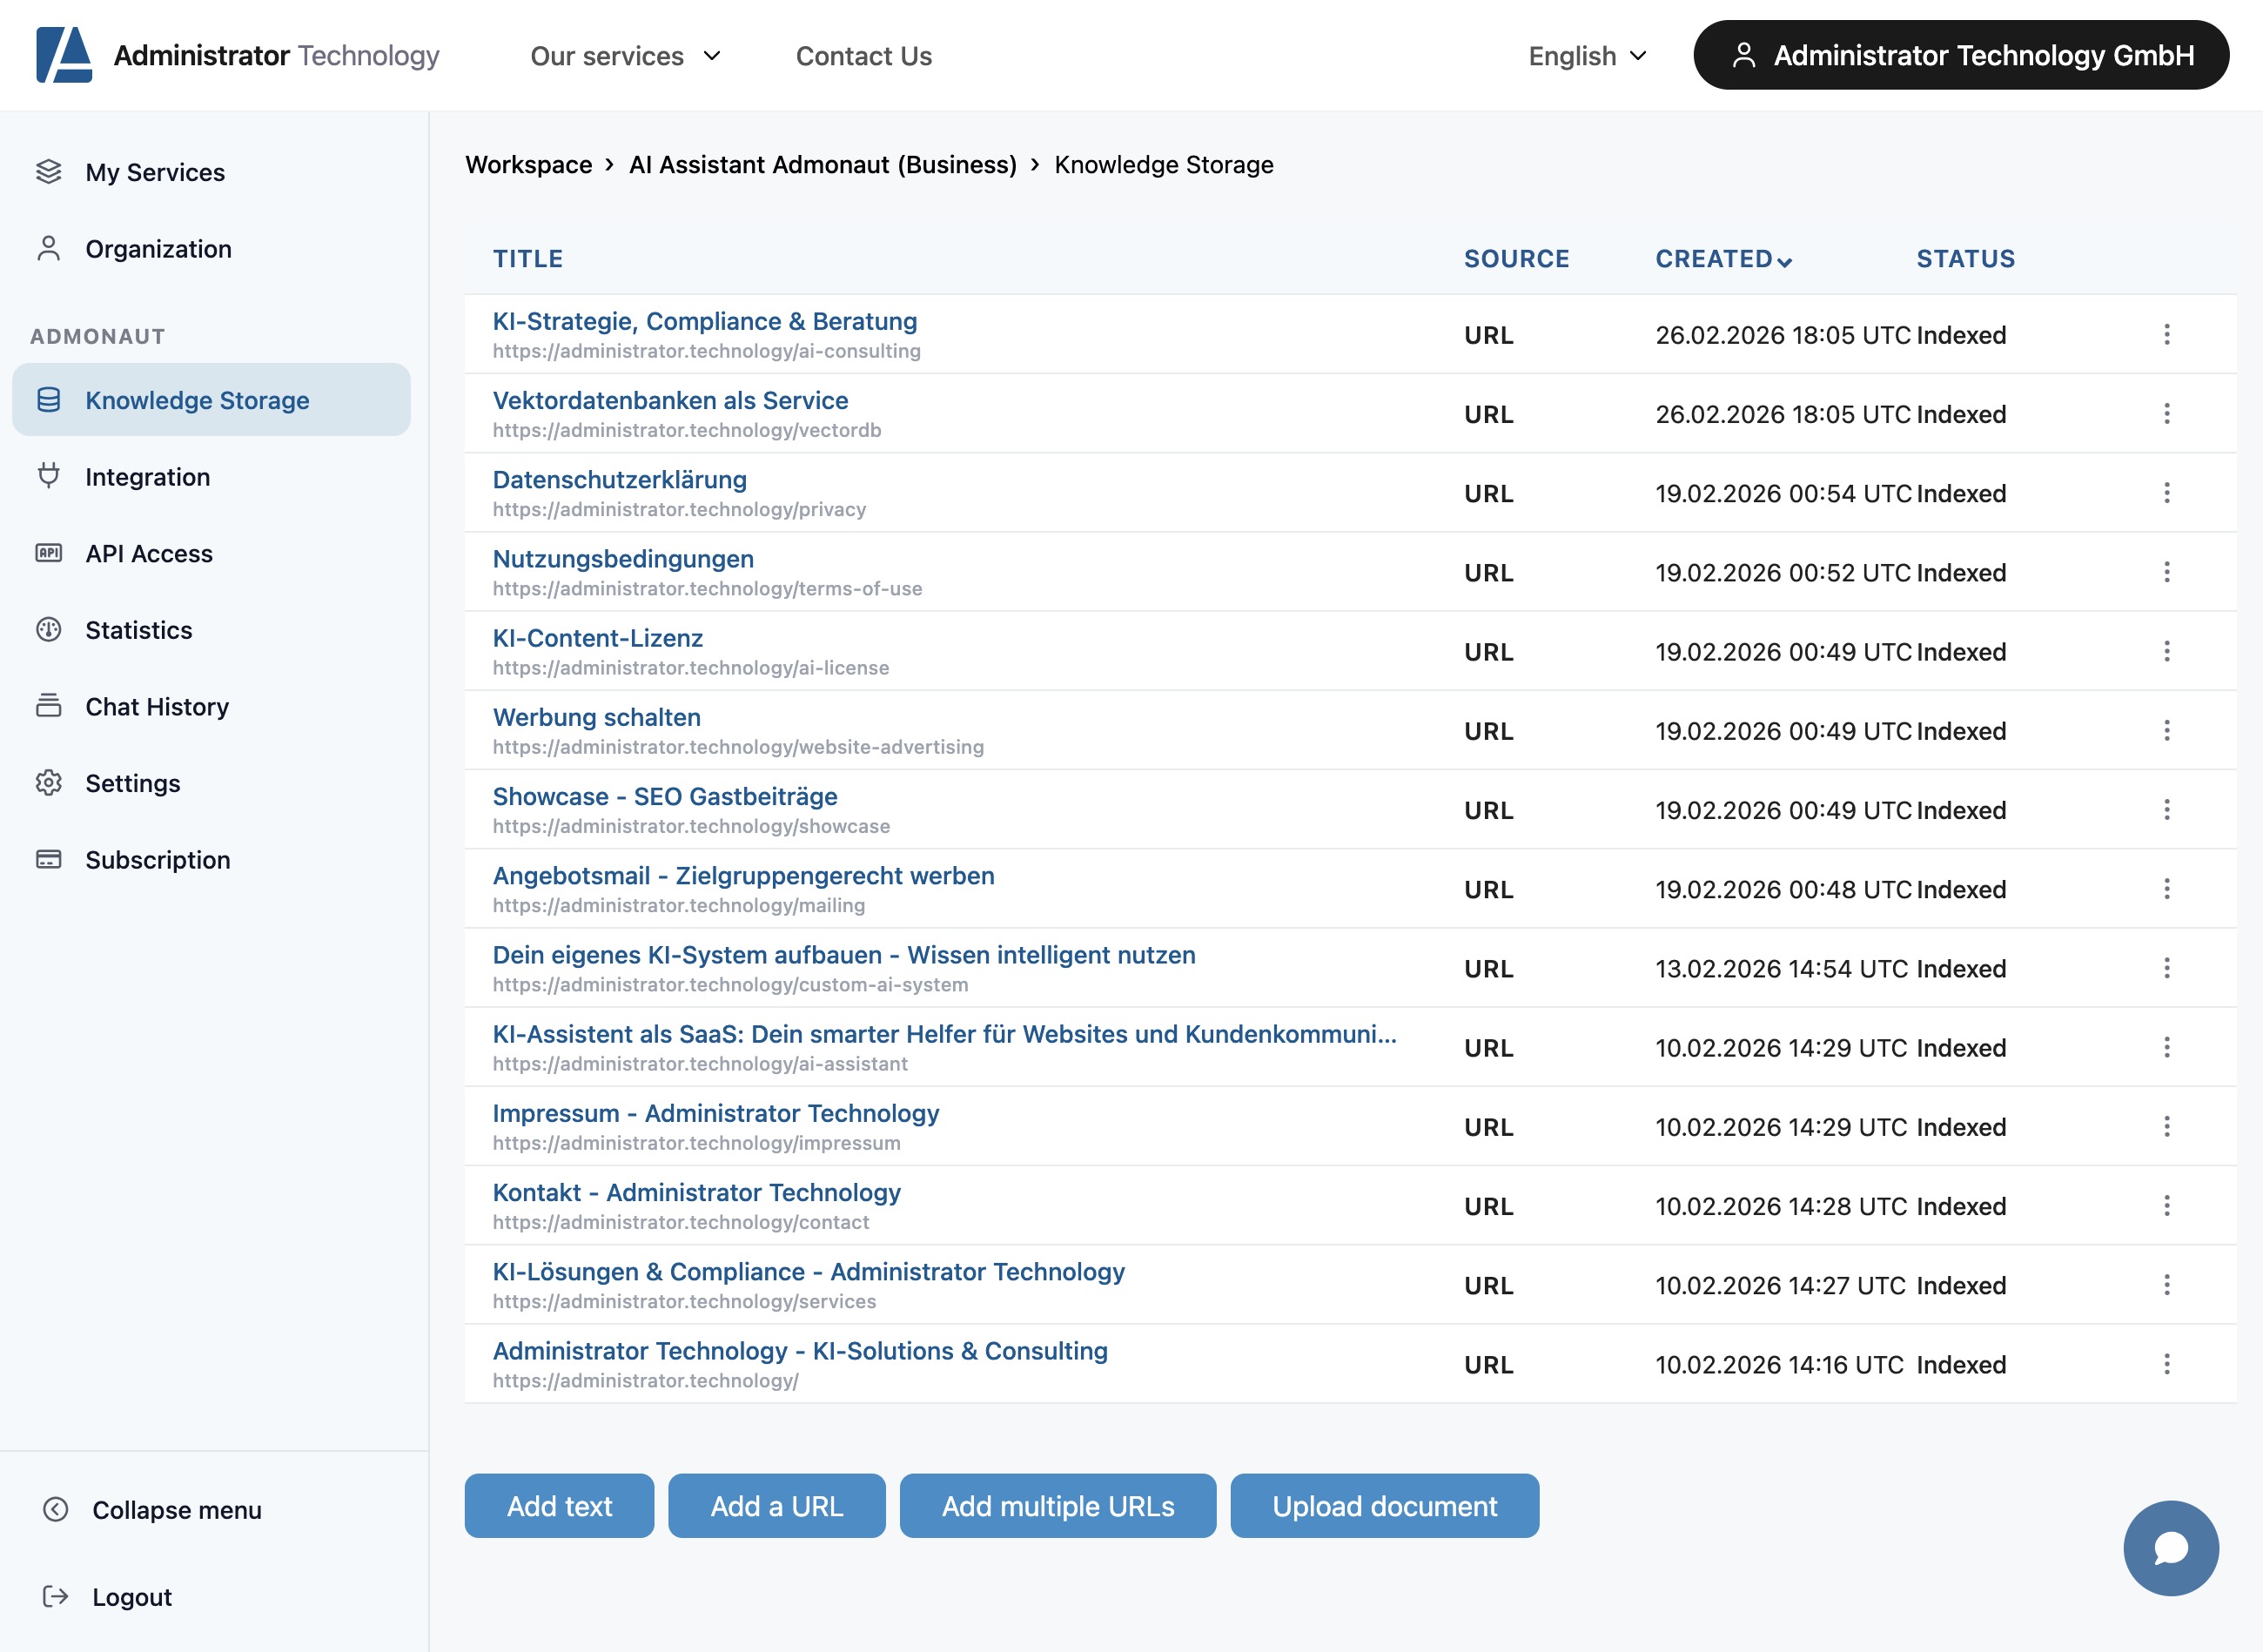Navigate to Workspace via breadcrumb
The image size is (2263, 1652).
(x=528, y=164)
